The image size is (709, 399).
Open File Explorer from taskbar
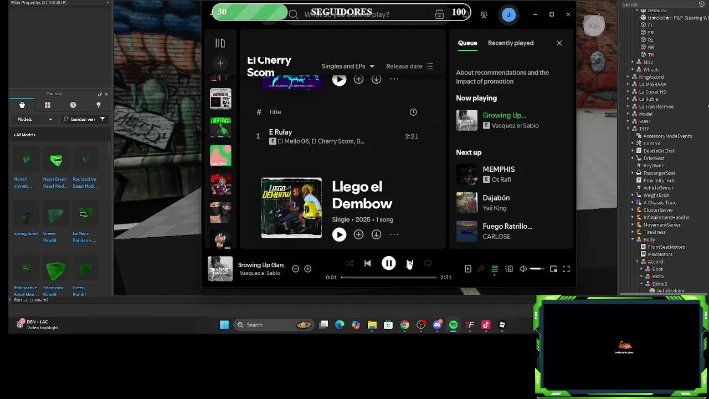coord(372,325)
